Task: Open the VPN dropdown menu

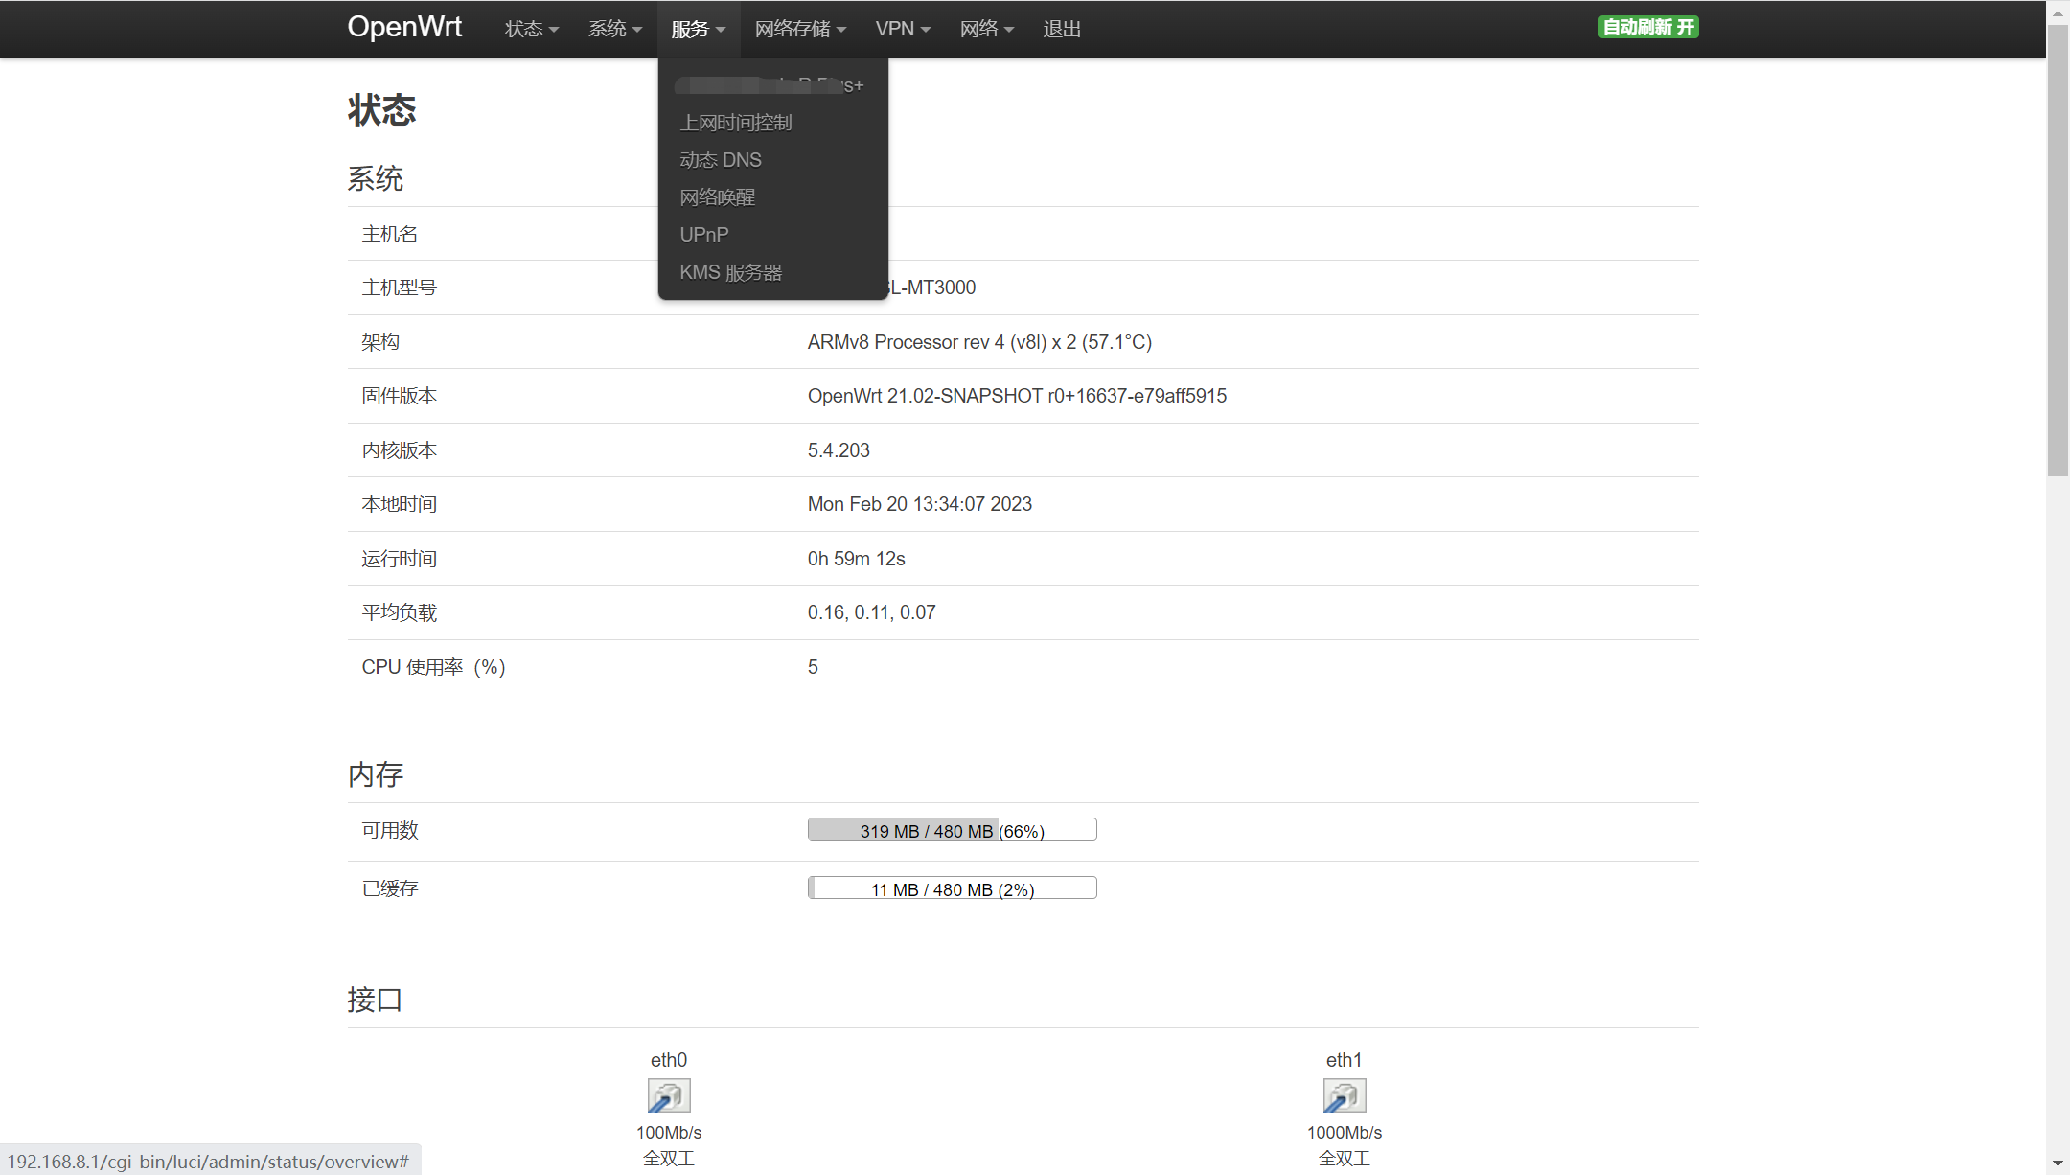Action: click(x=902, y=29)
